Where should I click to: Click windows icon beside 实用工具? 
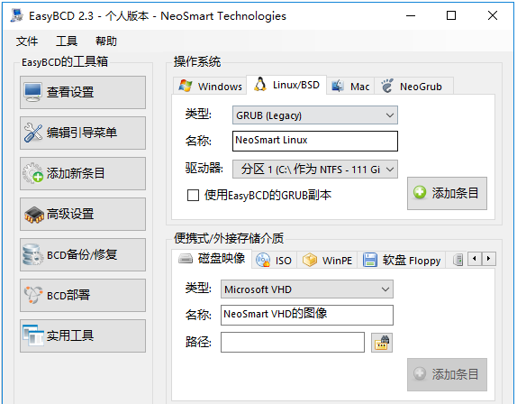point(33,335)
